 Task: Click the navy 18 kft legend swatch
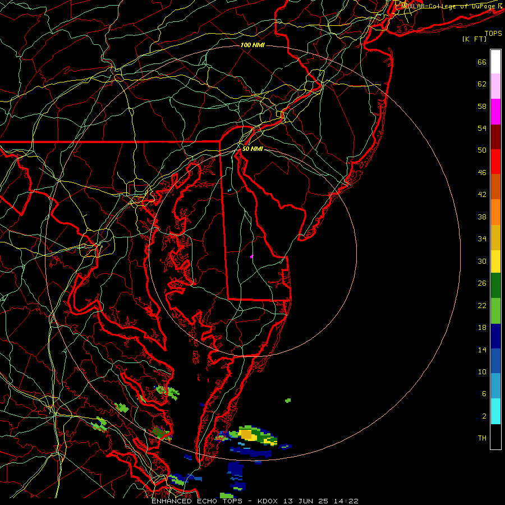495,336
